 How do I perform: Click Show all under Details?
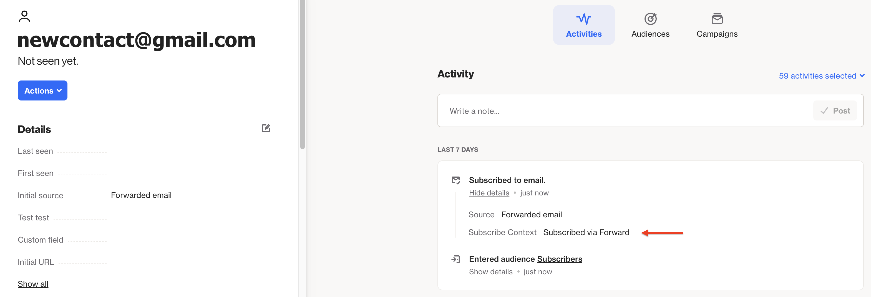click(33, 284)
